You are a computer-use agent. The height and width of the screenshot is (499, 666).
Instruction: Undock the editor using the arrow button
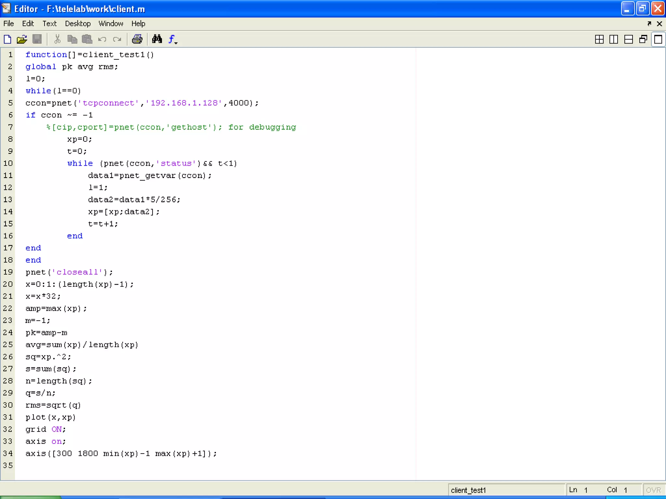649,24
